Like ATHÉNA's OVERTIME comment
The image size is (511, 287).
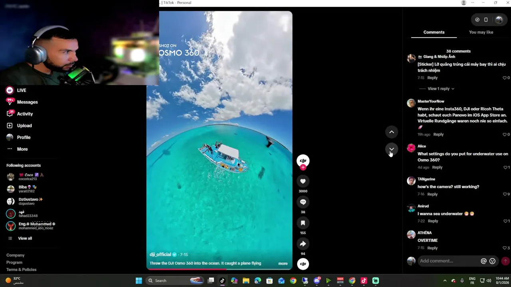[505, 248]
